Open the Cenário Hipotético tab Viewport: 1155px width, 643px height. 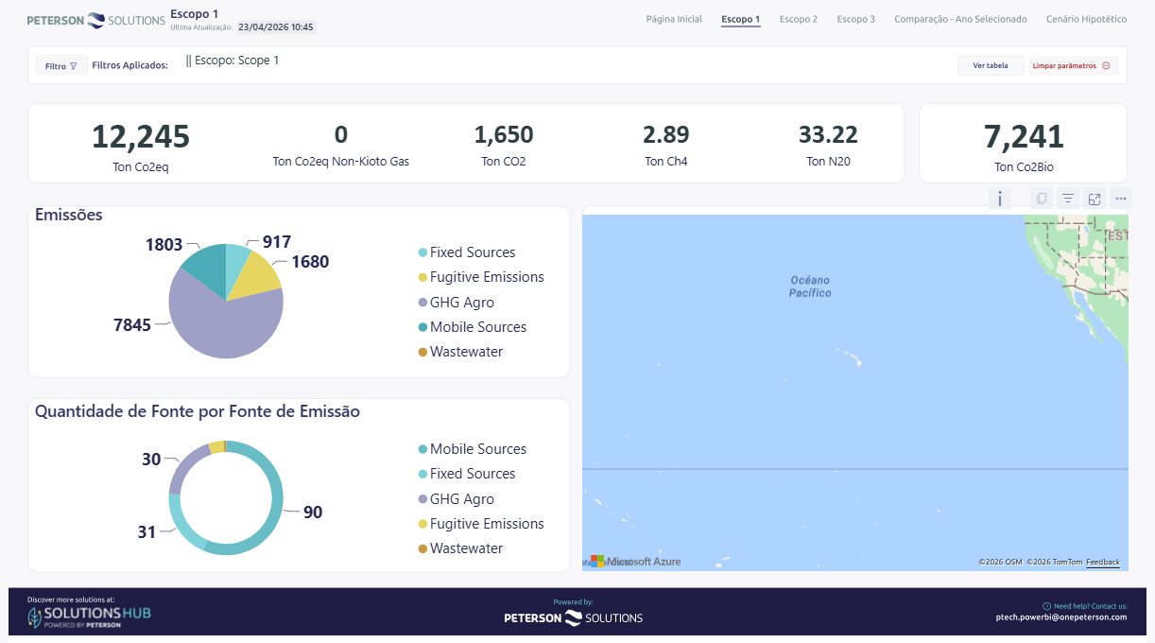click(1087, 19)
